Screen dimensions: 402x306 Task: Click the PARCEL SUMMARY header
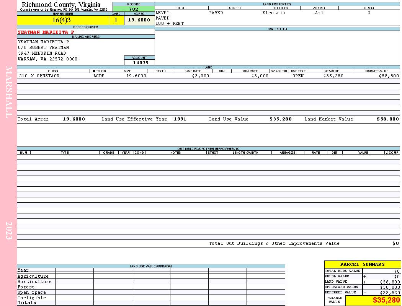(362, 264)
